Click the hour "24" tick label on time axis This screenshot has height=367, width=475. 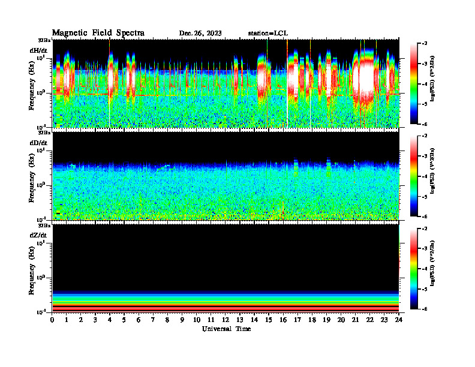pyautogui.click(x=399, y=320)
